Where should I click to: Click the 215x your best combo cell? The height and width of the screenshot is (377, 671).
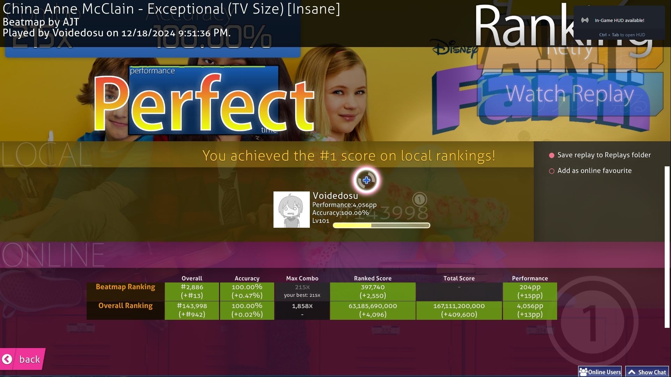[x=302, y=291]
